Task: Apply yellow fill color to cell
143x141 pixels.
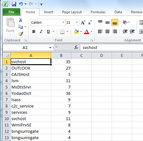Action: [x=76, y=32]
